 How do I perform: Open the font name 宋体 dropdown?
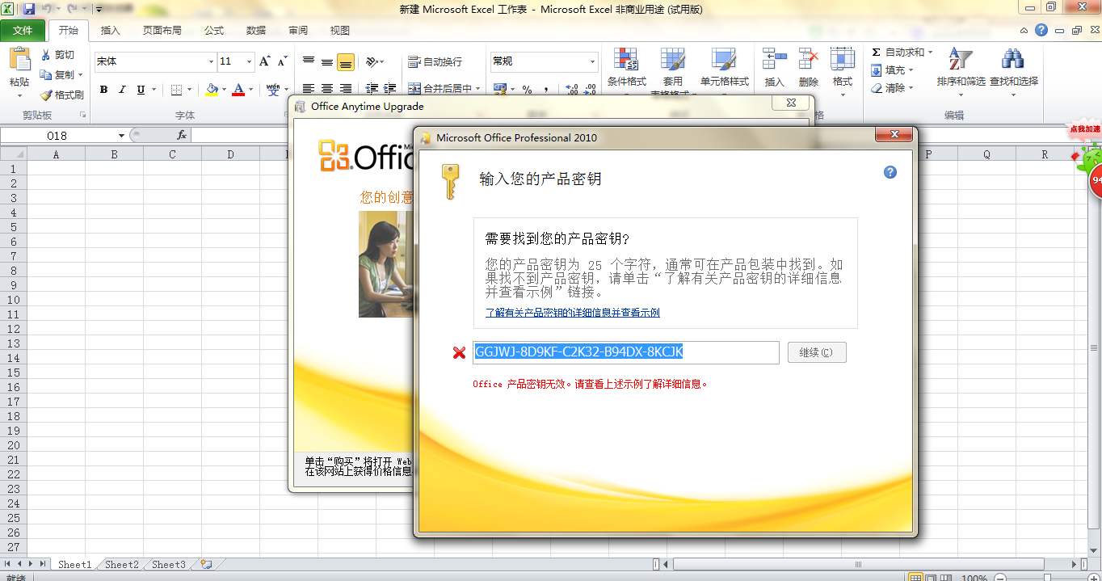pos(212,61)
